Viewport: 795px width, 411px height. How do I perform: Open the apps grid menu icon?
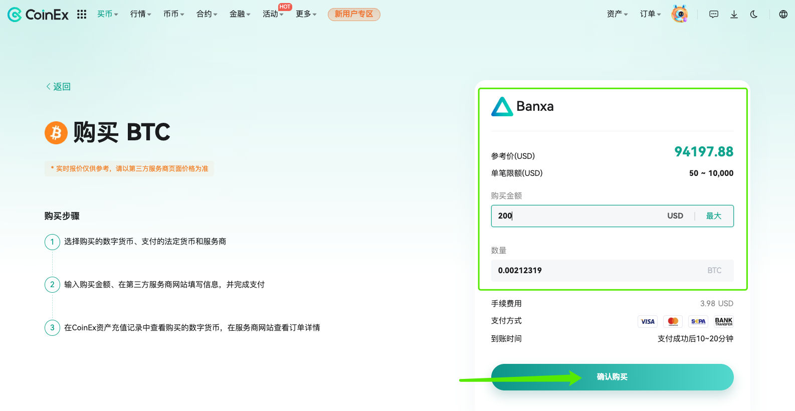tap(82, 15)
